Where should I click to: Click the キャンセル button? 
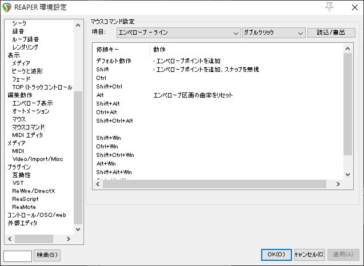[310, 255]
